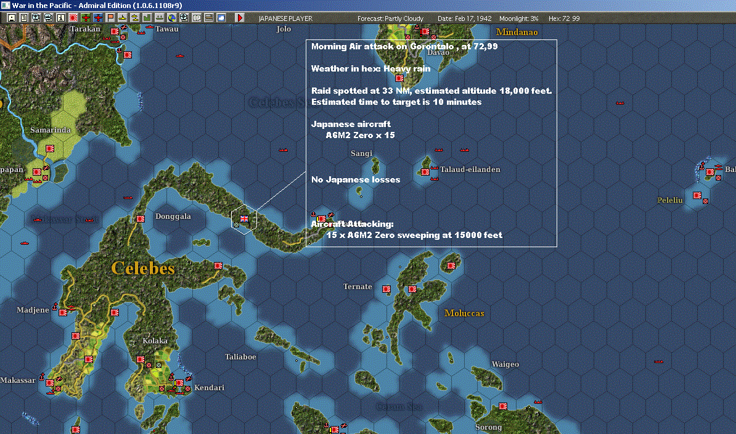The image size is (736, 434).
Task: Select the Japanese base icon at Makassar
Action: (x=50, y=383)
